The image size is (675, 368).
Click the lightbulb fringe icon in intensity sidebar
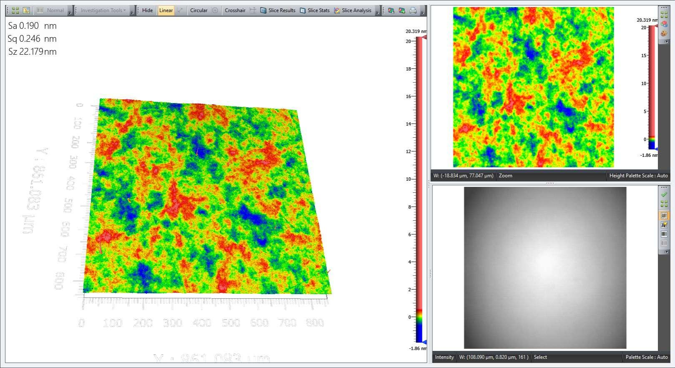pos(664,225)
